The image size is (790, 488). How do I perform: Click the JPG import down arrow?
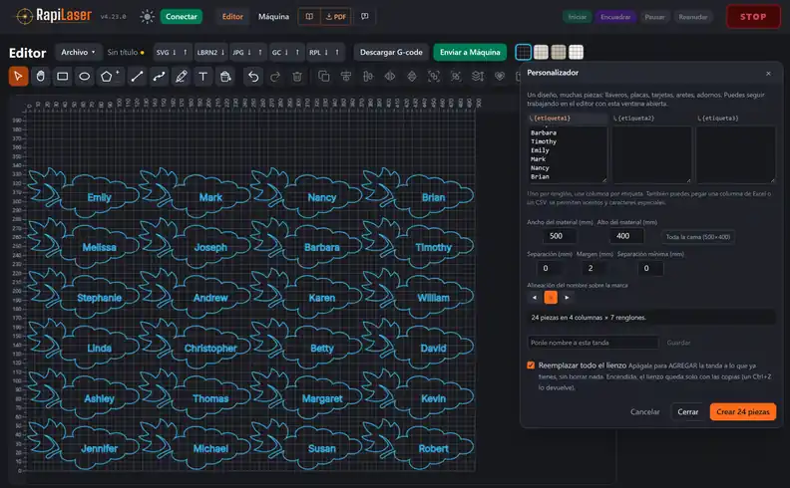(x=249, y=53)
